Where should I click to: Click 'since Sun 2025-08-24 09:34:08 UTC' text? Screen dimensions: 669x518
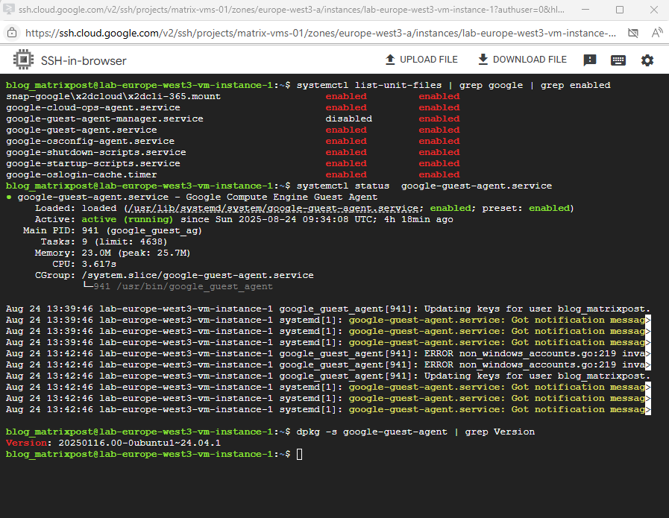pyautogui.click(x=278, y=219)
